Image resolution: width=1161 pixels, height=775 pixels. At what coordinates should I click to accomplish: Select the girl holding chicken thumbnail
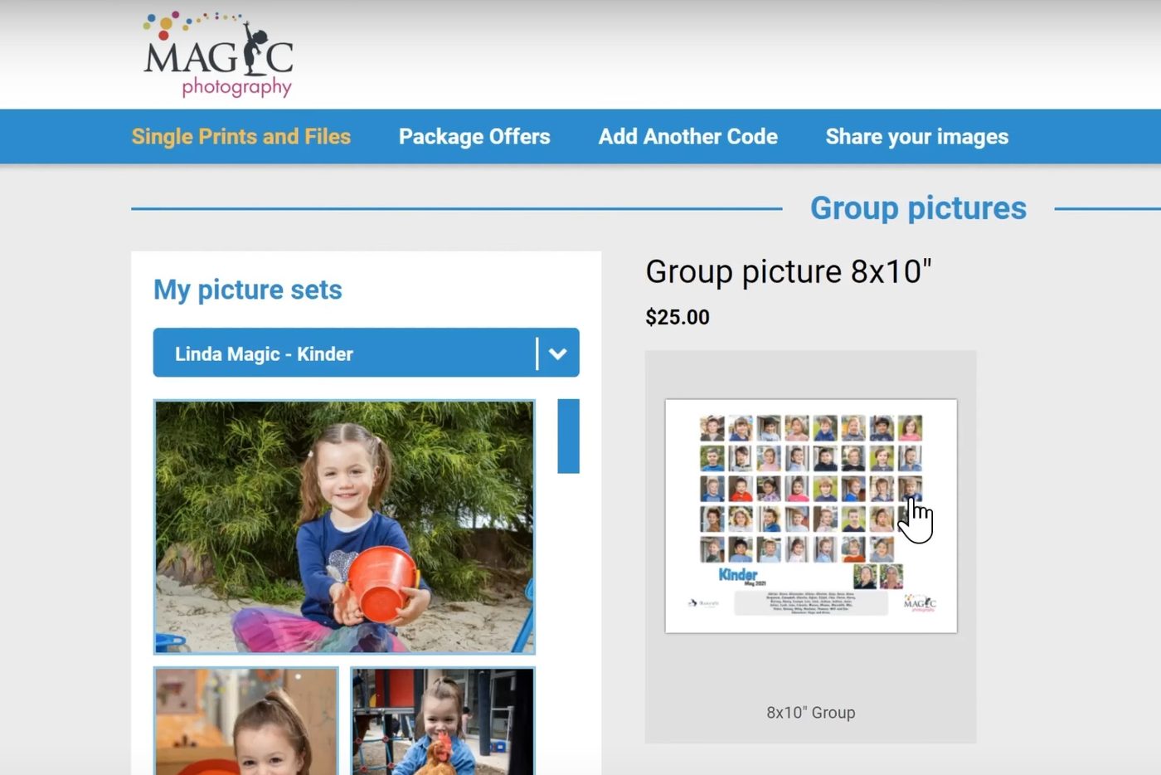[x=443, y=721]
